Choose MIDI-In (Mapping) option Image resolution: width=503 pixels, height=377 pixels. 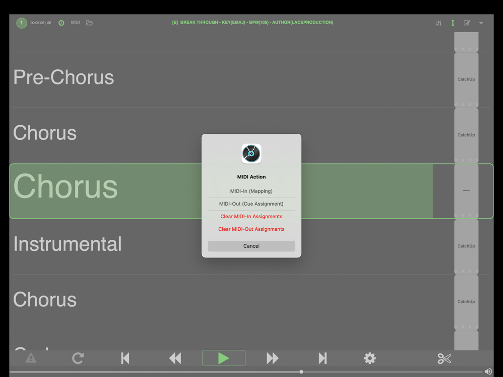[x=251, y=191]
